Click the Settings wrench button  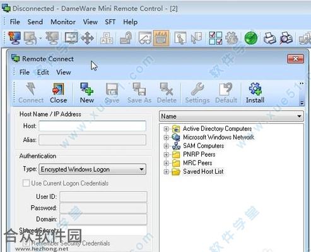click(197, 93)
